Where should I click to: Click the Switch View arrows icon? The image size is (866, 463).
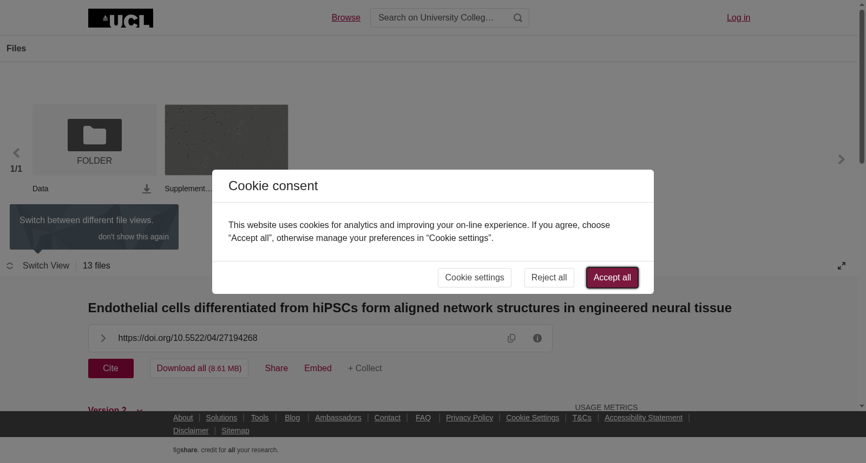click(10, 266)
